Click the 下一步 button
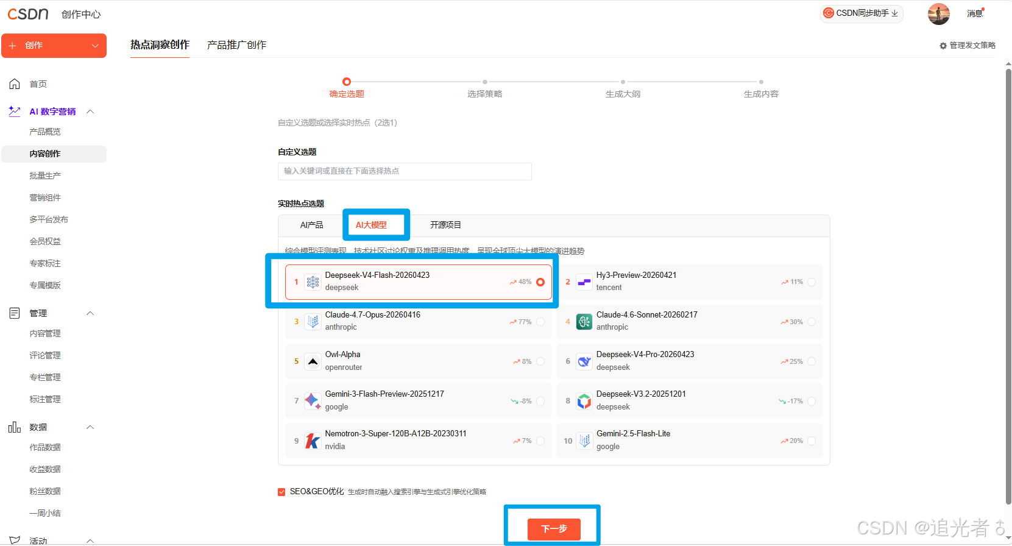This screenshot has height=546, width=1012. coord(554,529)
